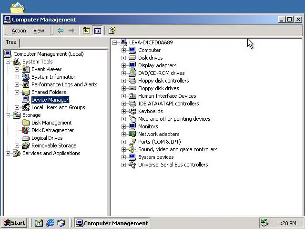Click the Show Desktop quick launch icon
Image resolution: width=305 pixels, height=229 pixels.
point(39,223)
